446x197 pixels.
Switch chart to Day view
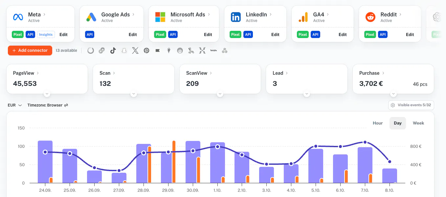pyautogui.click(x=398, y=123)
